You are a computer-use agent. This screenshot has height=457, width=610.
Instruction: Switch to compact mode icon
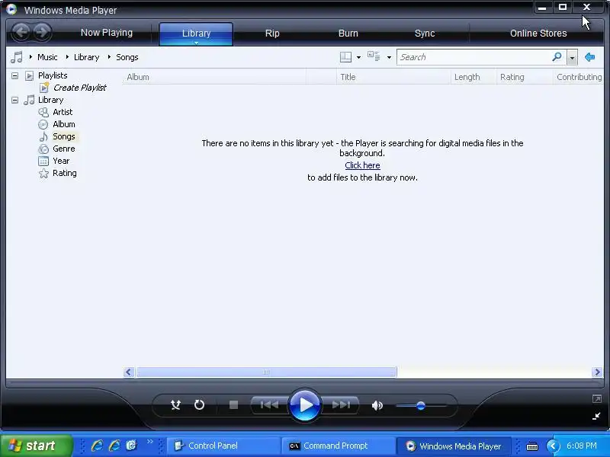coord(596,416)
